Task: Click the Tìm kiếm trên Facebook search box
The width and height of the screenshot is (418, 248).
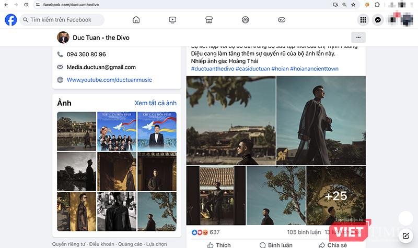Action: [62, 20]
